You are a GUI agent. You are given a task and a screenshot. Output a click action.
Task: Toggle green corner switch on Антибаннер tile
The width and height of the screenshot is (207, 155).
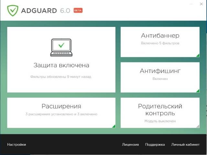click(198, 55)
